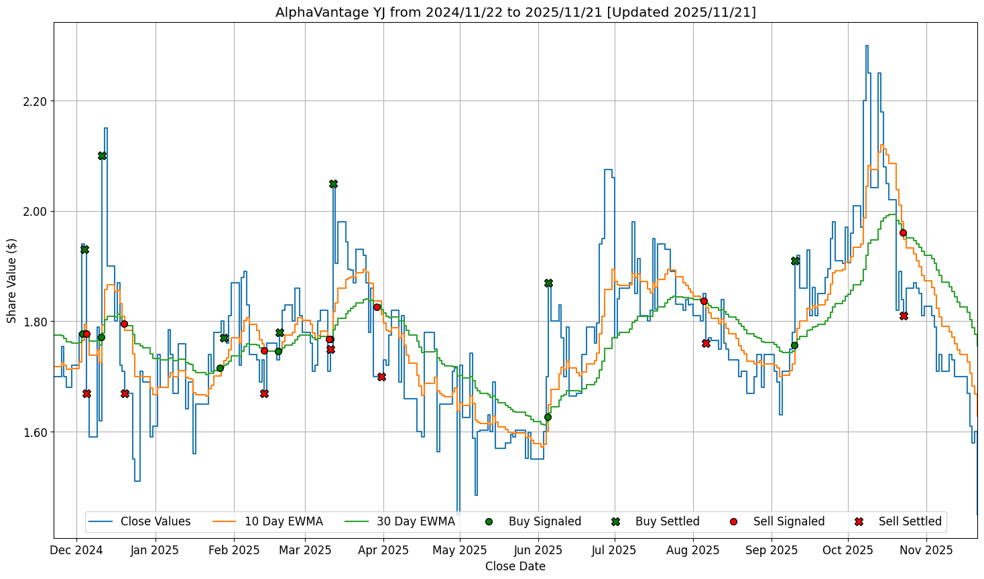The image size is (984, 579).
Task: Select the Buy Signaled marker in early June 2025
Action: pos(548,417)
